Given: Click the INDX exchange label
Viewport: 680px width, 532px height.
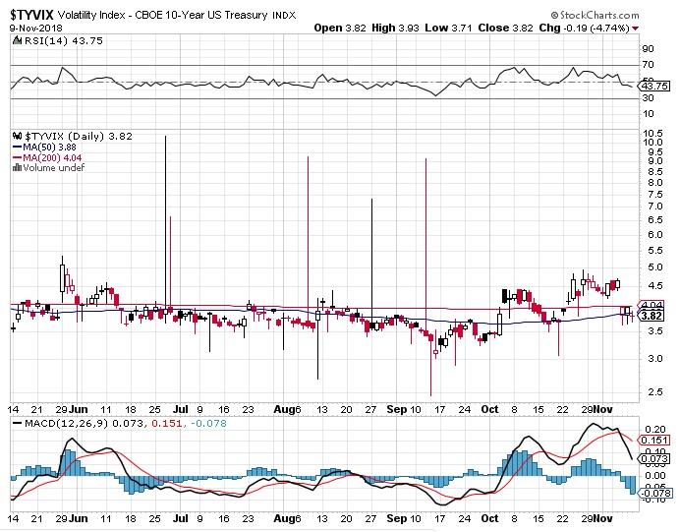Looking at the screenshot, I should (284, 16).
